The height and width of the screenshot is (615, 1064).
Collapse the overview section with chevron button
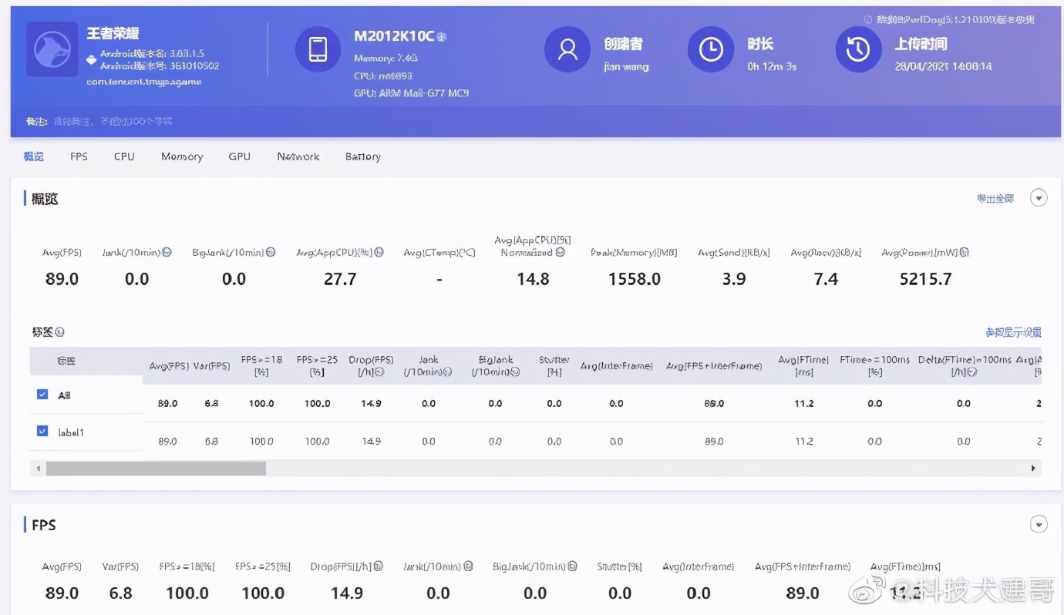tap(1039, 198)
